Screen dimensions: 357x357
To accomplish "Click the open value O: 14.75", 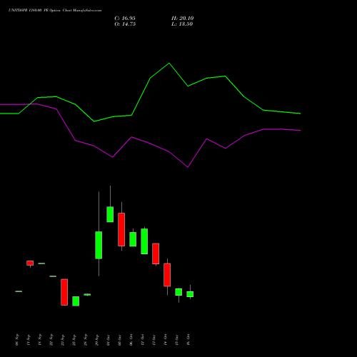I will 125,24.
